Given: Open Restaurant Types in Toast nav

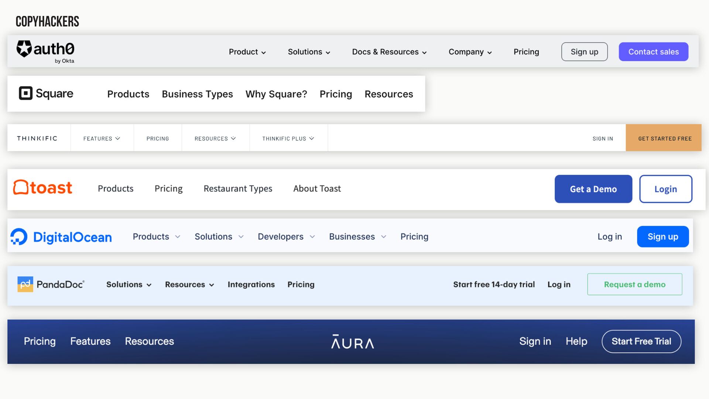Looking at the screenshot, I should coord(238,189).
